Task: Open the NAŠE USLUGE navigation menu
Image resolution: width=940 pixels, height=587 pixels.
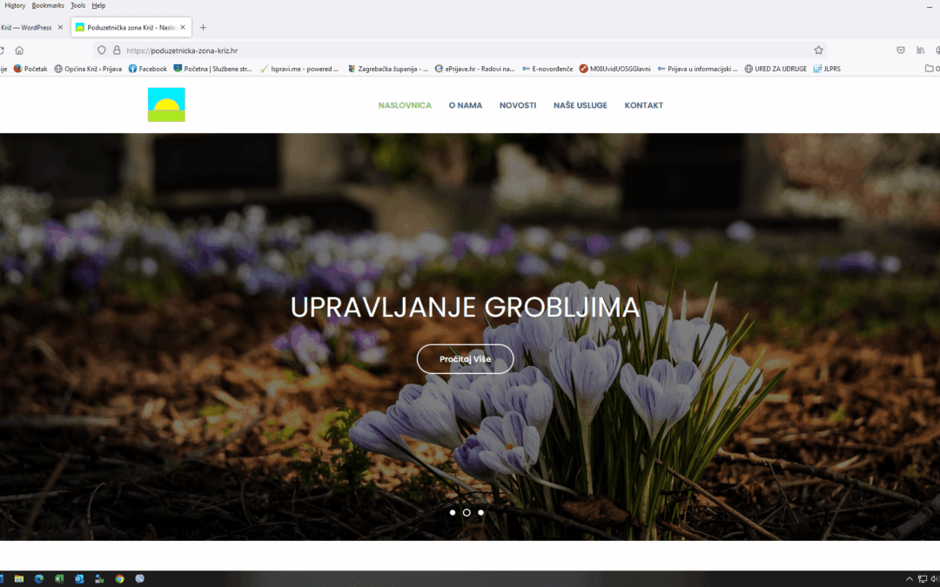Action: point(580,105)
